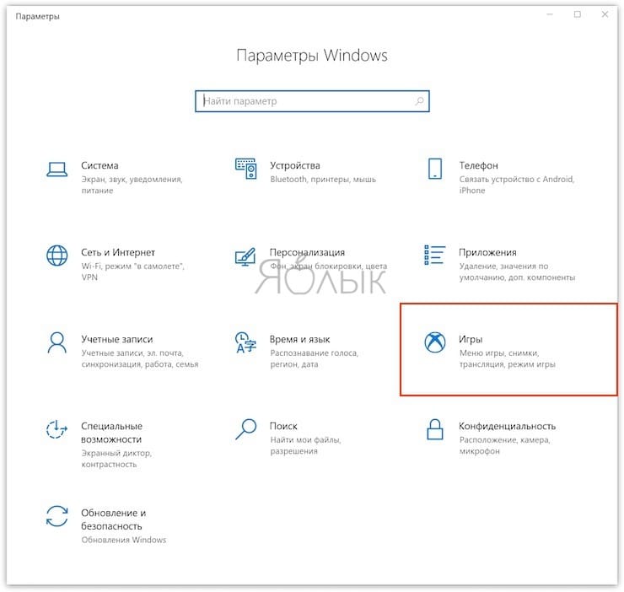Viewport: 624px width, 592px height.
Task: Open the Приложения settings title
Action: [x=487, y=252]
